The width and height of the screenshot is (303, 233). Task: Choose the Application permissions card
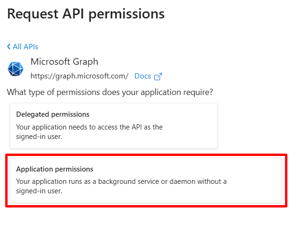[145, 180]
